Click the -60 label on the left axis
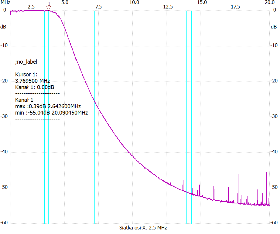The image size is (280, 234). point(5,223)
